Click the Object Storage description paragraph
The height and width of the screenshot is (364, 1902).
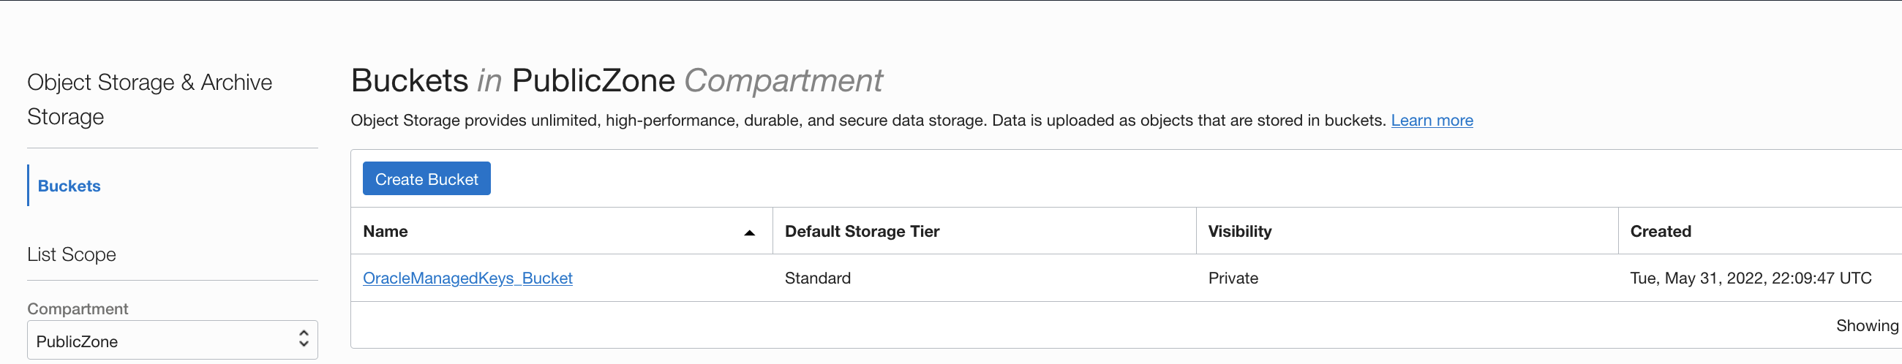point(868,121)
